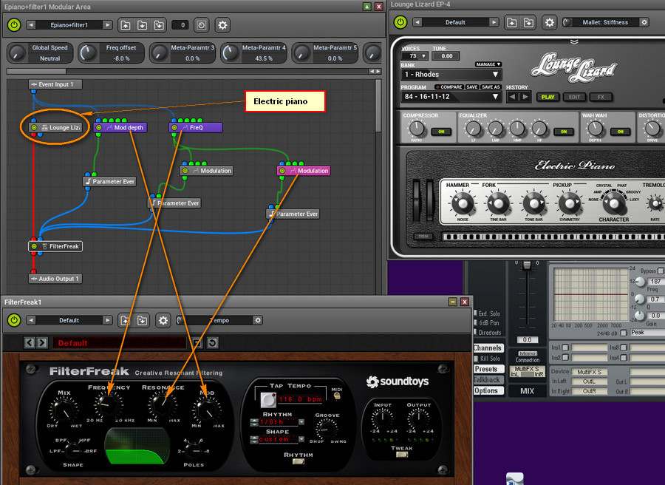
Task: Click the Talkback button
Action: 488,380
